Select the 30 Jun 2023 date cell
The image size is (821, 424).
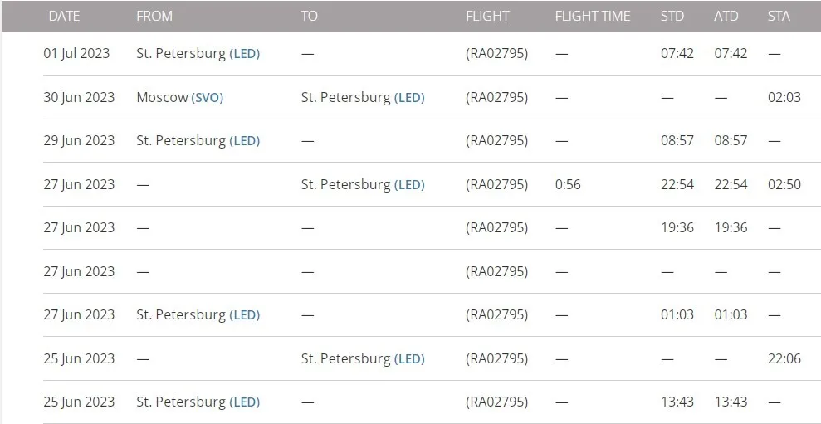click(79, 97)
